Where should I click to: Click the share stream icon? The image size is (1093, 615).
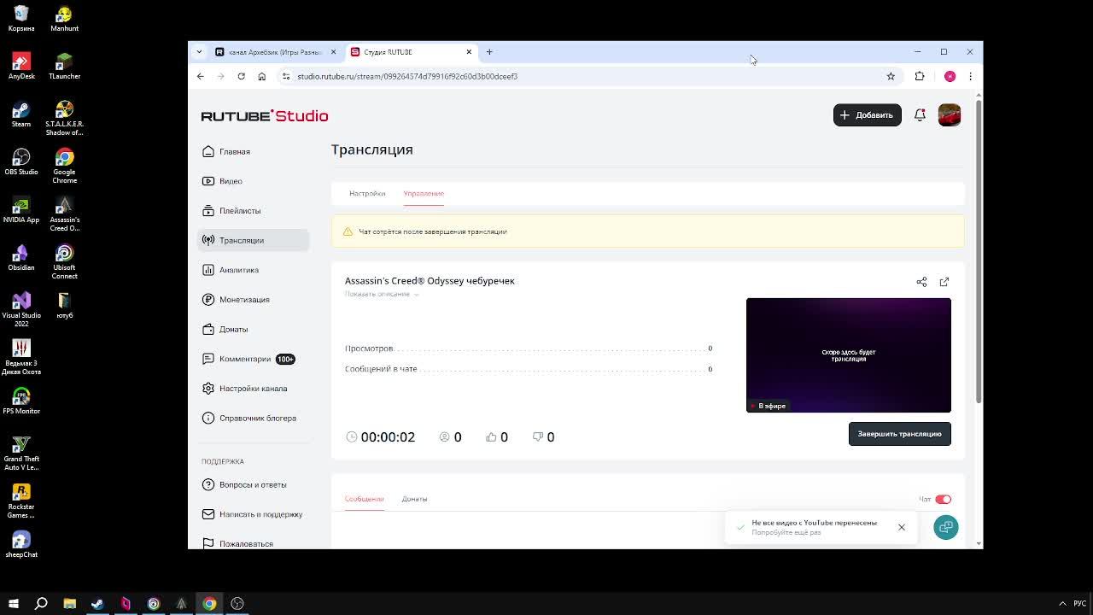coord(921,282)
